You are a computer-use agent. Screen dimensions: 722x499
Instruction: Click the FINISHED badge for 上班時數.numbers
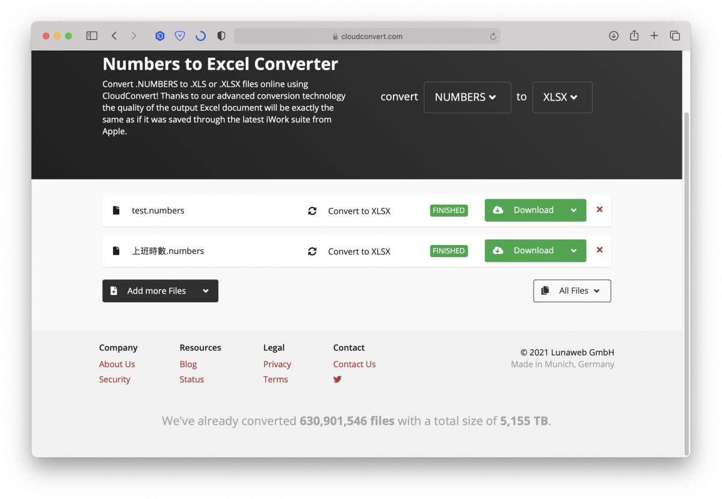449,251
